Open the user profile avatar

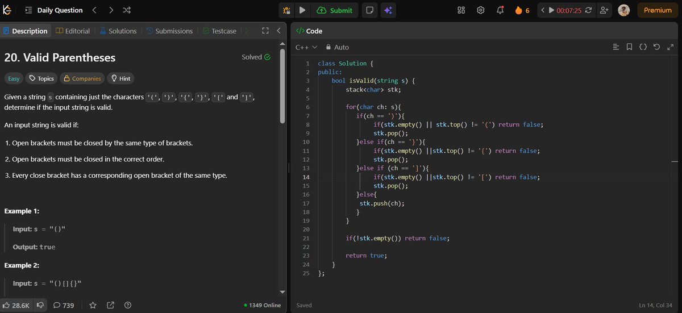(x=623, y=10)
